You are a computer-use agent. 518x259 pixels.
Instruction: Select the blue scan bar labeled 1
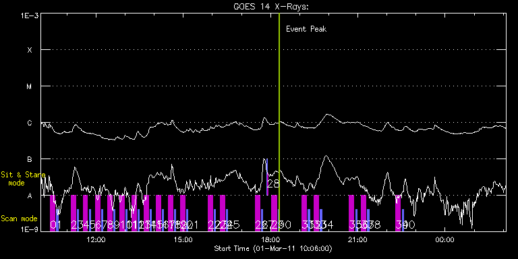[57, 220]
